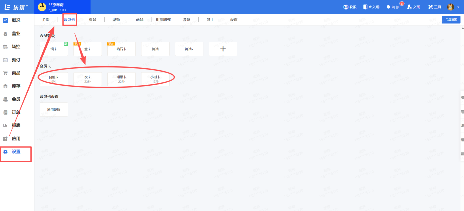The image size is (464, 211).
Task: Select the 员工 tab
Action: [x=210, y=19]
